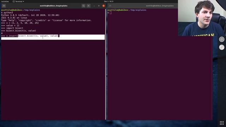The height and width of the screenshot is (127, 226).
Task: Focus the right terminal via its title bar
Action: pos(160,6)
